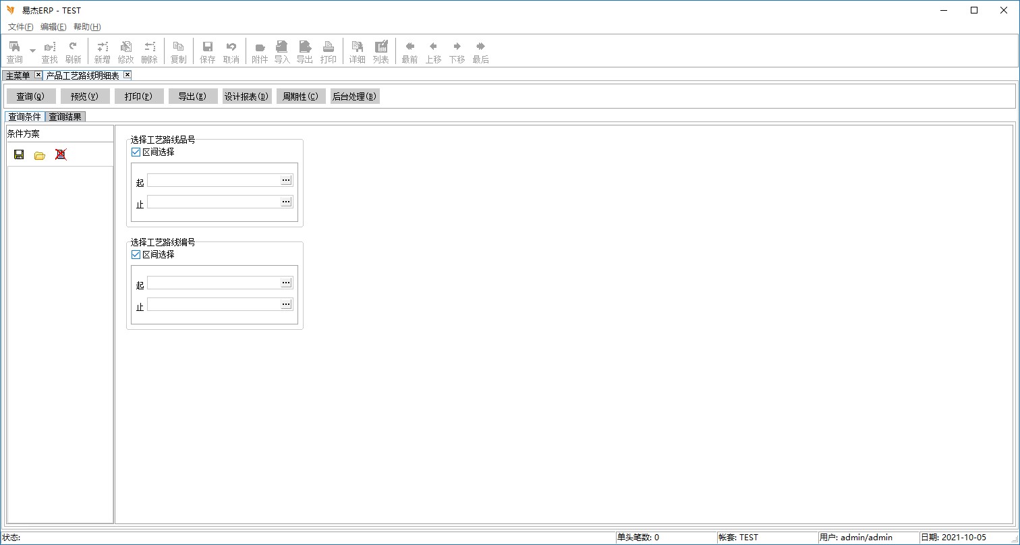Screen dimensions: 1020x545
Task: Click the 附件 toolbar icon
Action: point(260,52)
